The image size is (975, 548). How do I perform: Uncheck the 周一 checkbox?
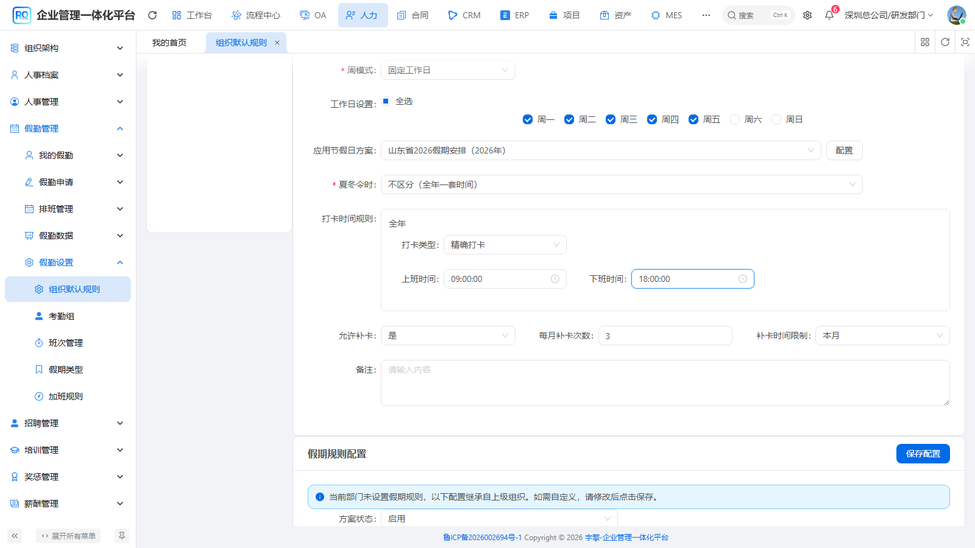528,119
